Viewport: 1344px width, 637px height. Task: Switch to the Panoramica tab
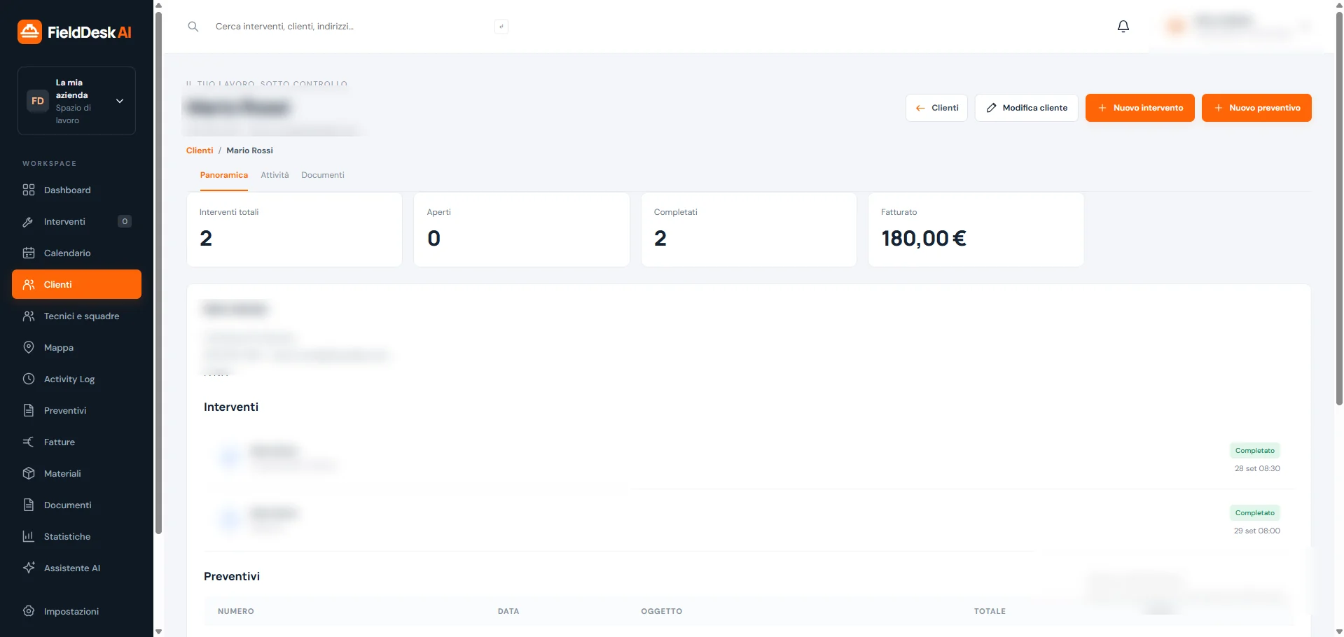[x=224, y=175]
